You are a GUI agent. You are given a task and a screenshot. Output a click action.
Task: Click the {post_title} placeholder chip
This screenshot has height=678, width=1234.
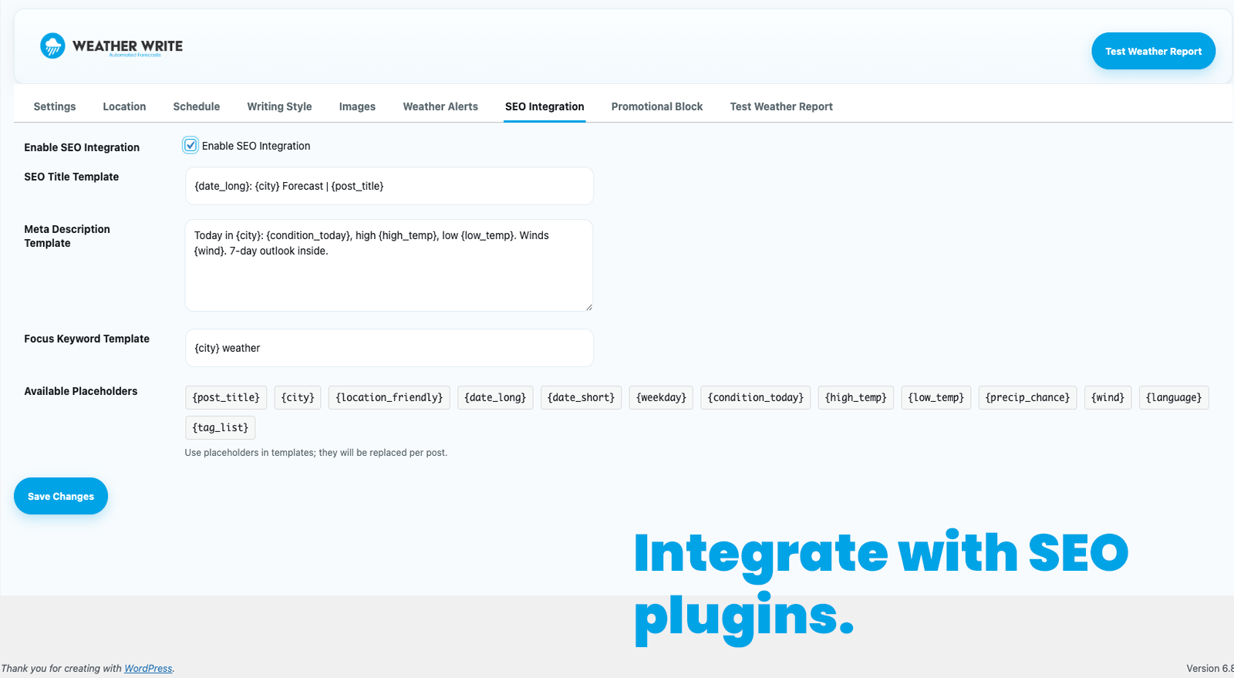[226, 397]
